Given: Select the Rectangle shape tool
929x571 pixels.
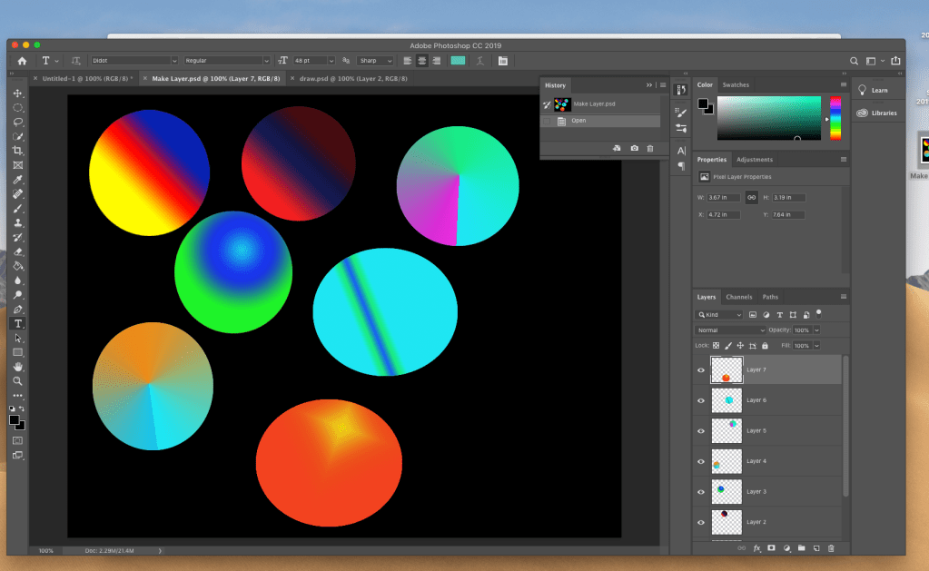Looking at the screenshot, I should (18, 352).
